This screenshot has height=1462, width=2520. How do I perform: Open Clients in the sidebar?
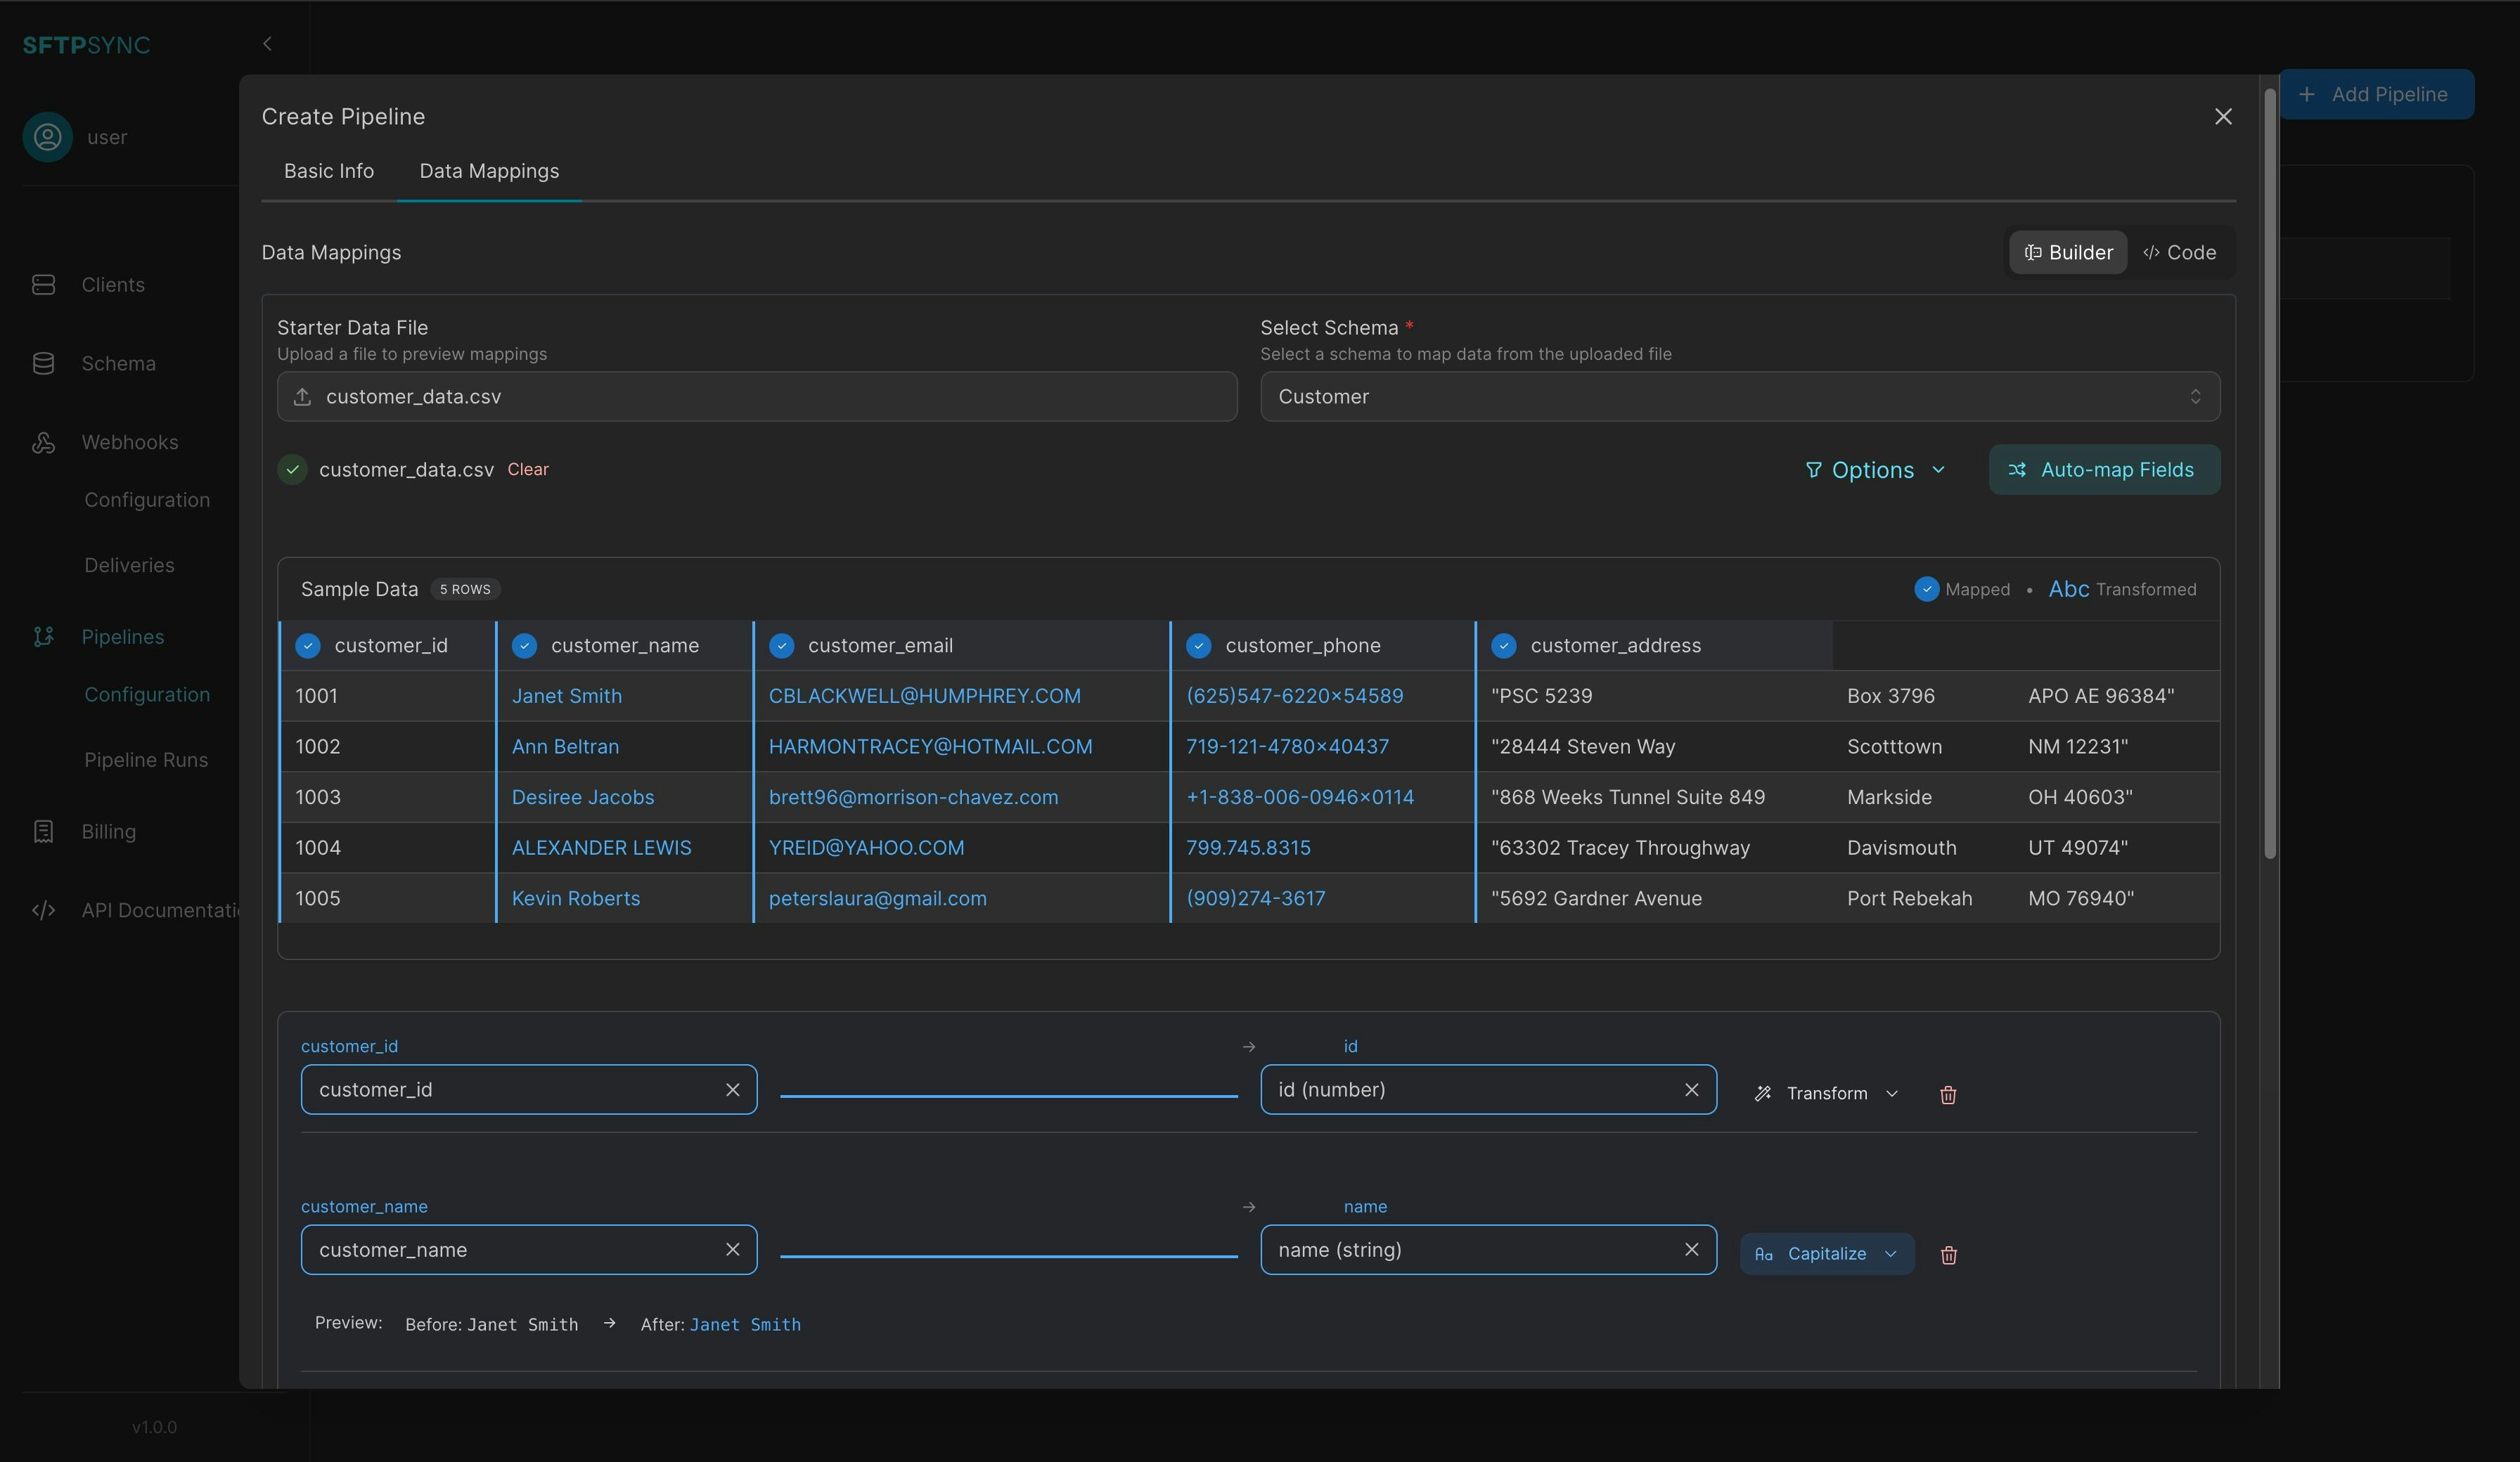pyautogui.click(x=113, y=285)
